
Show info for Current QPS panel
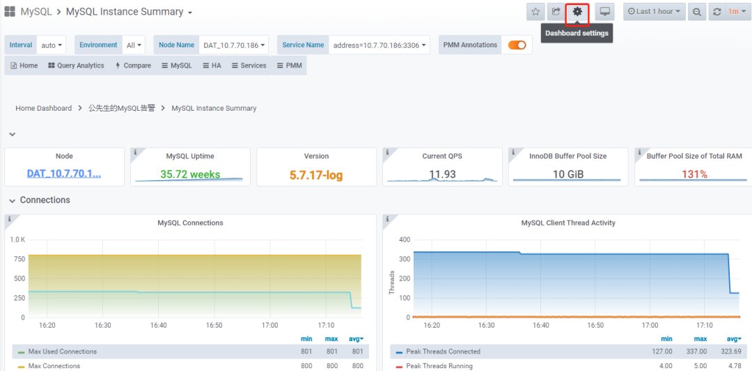(x=387, y=152)
